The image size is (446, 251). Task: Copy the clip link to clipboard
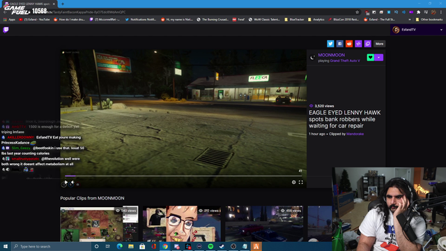pyautogui.click(x=368, y=44)
